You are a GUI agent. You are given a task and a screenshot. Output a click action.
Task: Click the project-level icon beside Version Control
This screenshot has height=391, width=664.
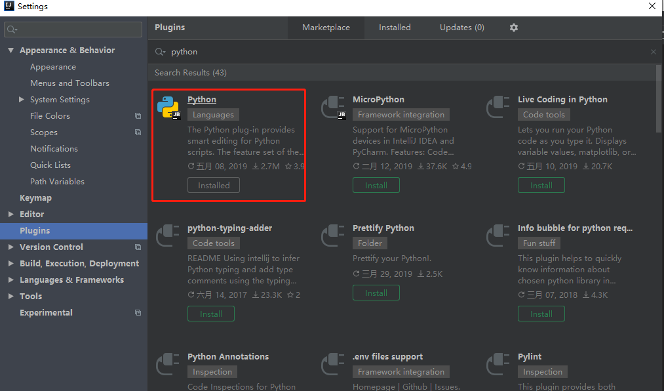pyautogui.click(x=138, y=247)
